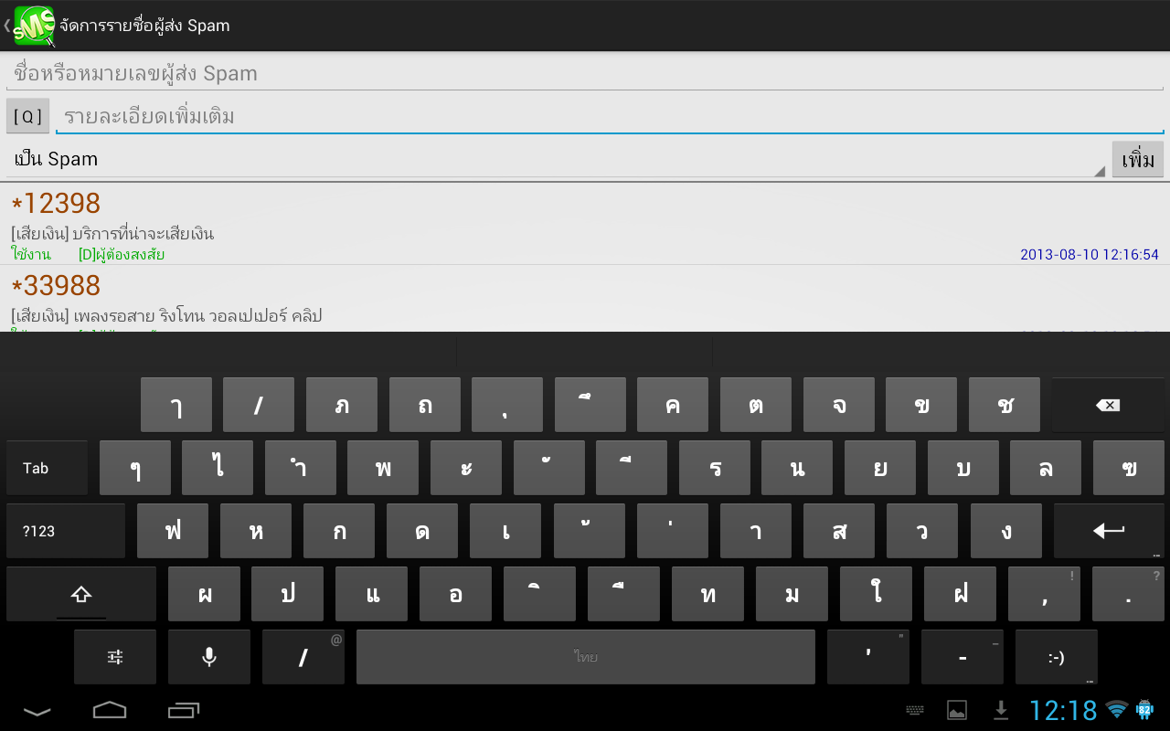Tap the ข key on the keyboard
Image resolution: width=1170 pixels, height=731 pixels.
(921, 405)
